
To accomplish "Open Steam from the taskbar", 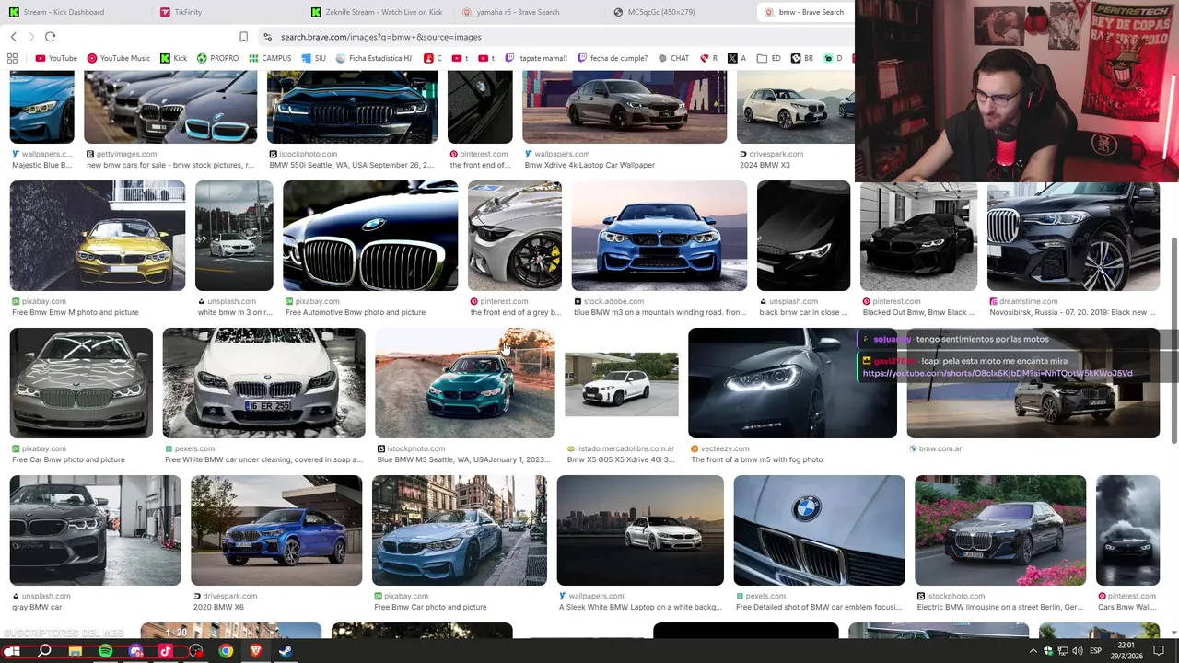I will tap(286, 651).
